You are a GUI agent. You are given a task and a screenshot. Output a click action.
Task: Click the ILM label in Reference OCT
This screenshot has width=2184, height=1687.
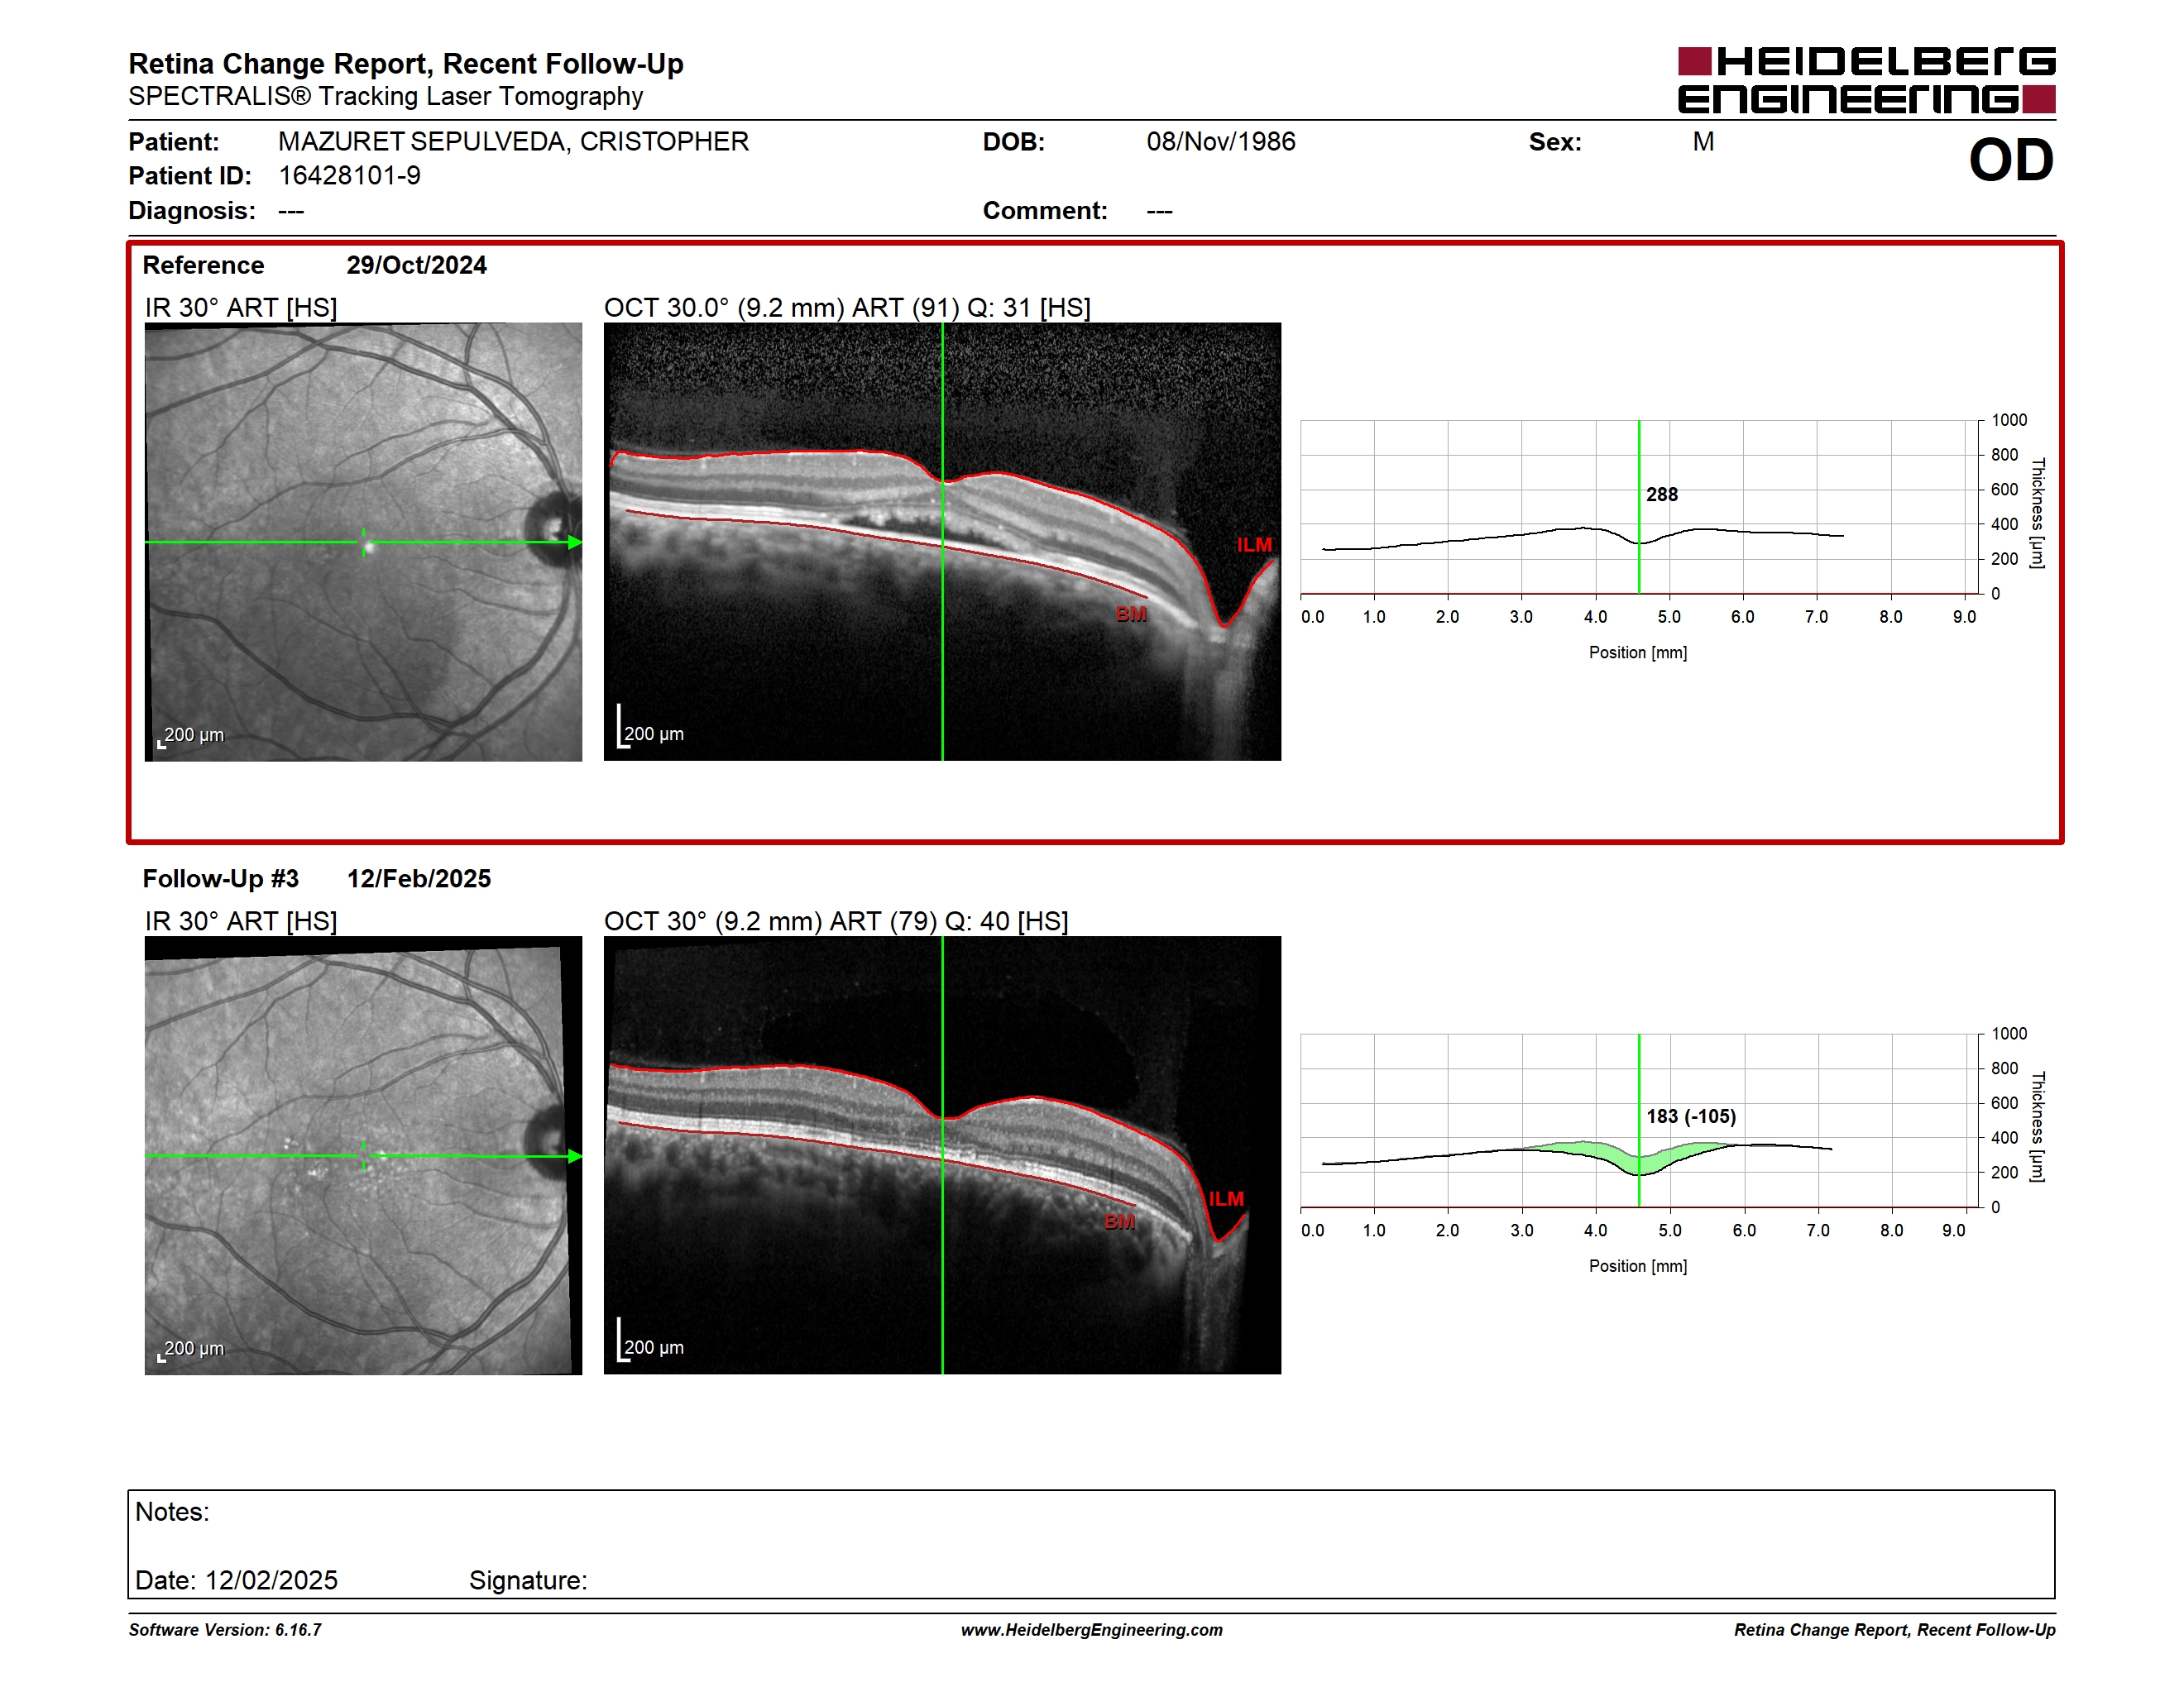pos(1254,545)
